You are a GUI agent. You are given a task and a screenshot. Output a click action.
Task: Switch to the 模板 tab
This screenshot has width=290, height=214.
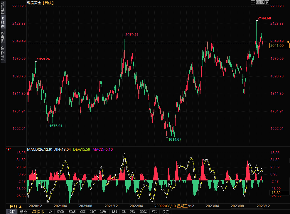23,212
